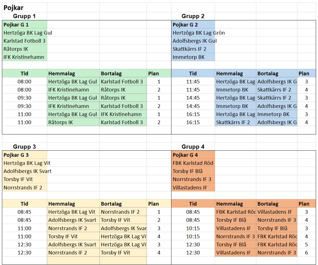Click the Plan cell containing 6
Viewport: 318px width, 265px height.
[x=306, y=253]
